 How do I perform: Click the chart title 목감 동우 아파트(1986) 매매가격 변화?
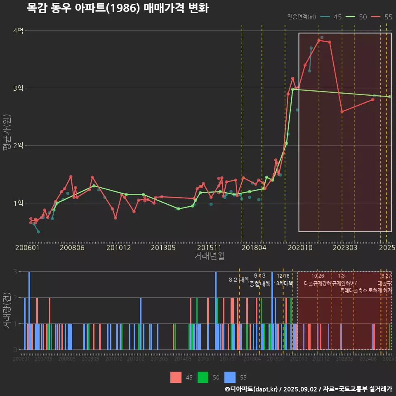coord(118,8)
